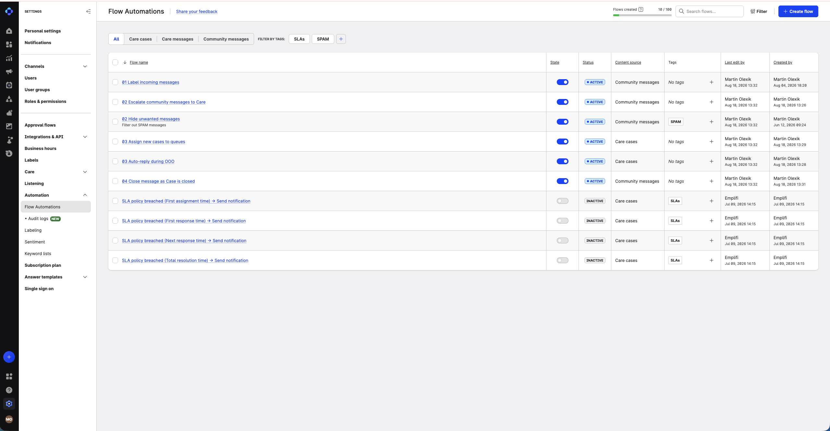Screen dimensions: 830x431
Task: Select checkbox for SLA First response time
Action: (115, 221)
